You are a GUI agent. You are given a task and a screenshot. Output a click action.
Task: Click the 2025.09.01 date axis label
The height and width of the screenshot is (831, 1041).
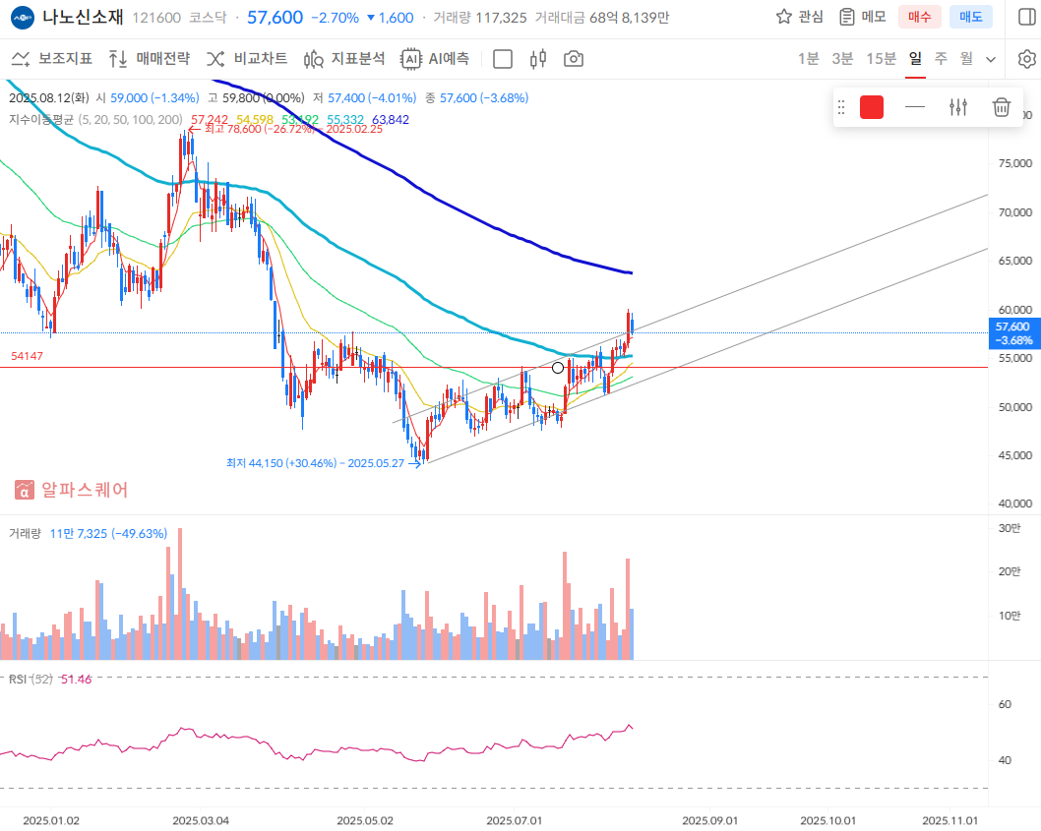pyautogui.click(x=709, y=820)
